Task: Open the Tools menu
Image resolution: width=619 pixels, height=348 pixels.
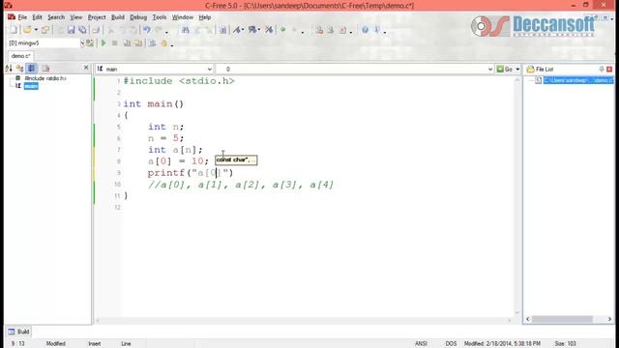Action: coord(160,17)
